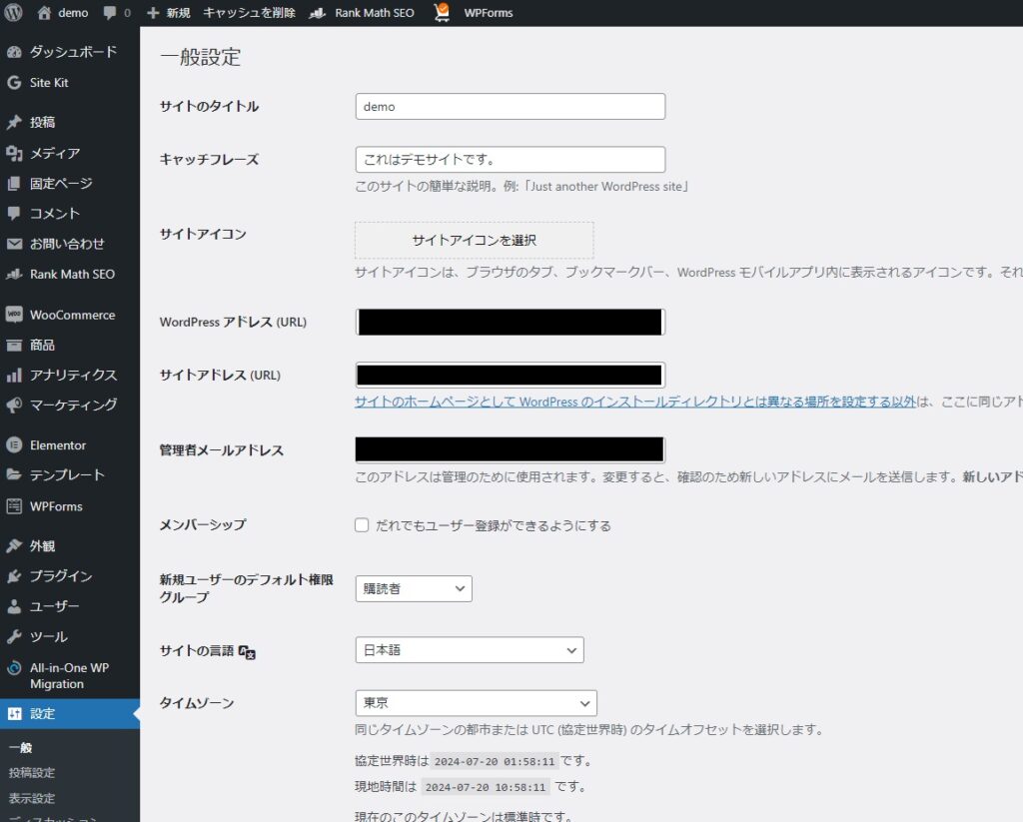Viewport: 1023px width, 822px height.
Task: Click the プラグイン plug icon in sidebar
Action: click(x=14, y=576)
